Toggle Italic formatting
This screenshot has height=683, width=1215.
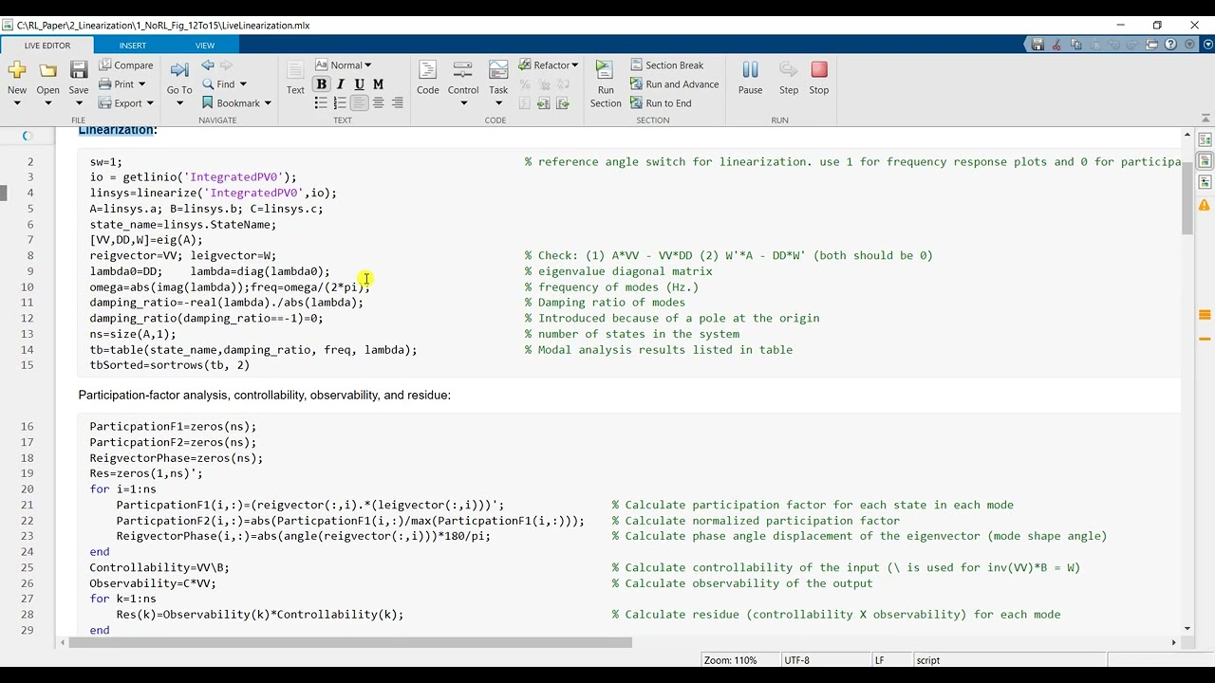(340, 84)
